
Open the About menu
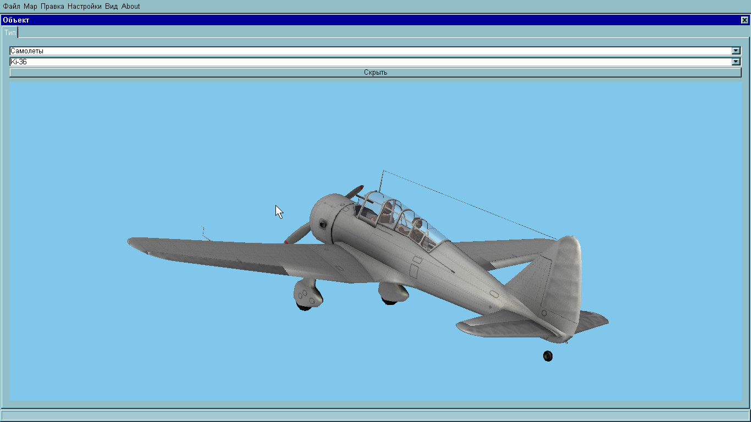tap(131, 7)
